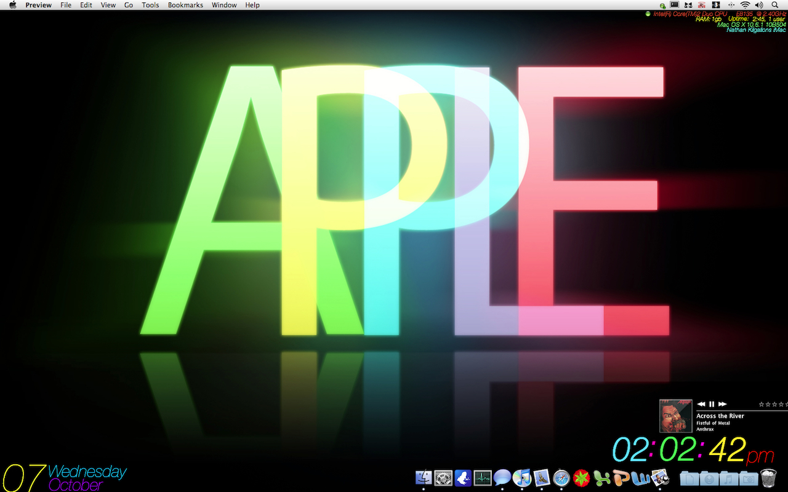788x492 pixels.
Task: Click the 'Fistful of Metal' album name
Action: (x=713, y=423)
